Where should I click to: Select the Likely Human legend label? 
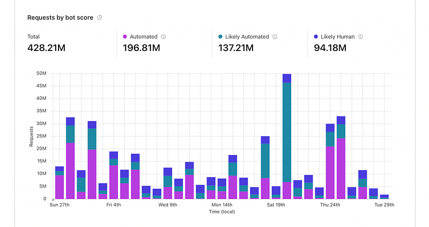tap(338, 36)
